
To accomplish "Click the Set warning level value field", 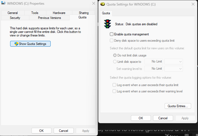I will (x=154, y=69).
